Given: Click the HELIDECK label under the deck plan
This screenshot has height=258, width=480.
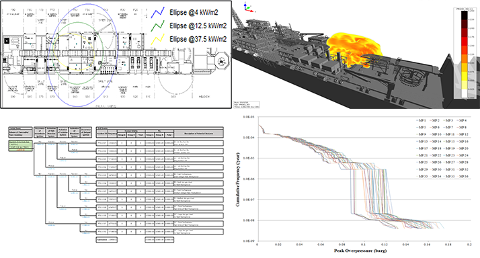Looking at the screenshot, I should pos(205,97).
